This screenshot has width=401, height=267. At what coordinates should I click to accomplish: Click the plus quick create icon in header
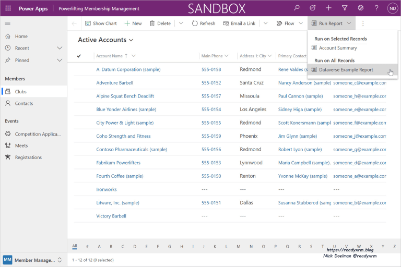pyautogui.click(x=328, y=8)
